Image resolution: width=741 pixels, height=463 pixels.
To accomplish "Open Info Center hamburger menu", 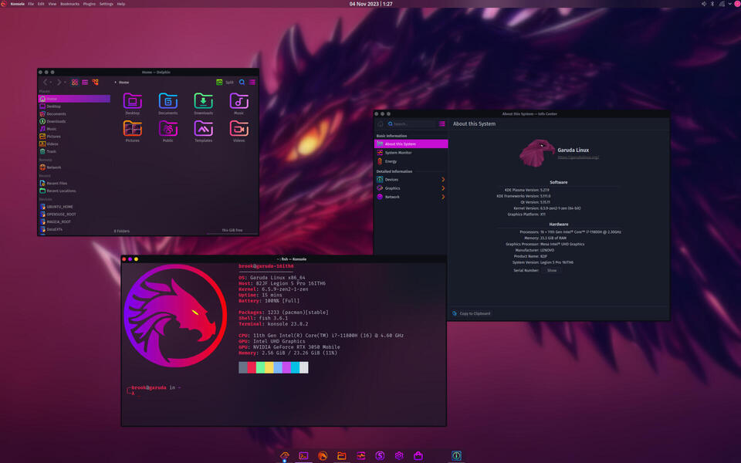I will (x=442, y=123).
